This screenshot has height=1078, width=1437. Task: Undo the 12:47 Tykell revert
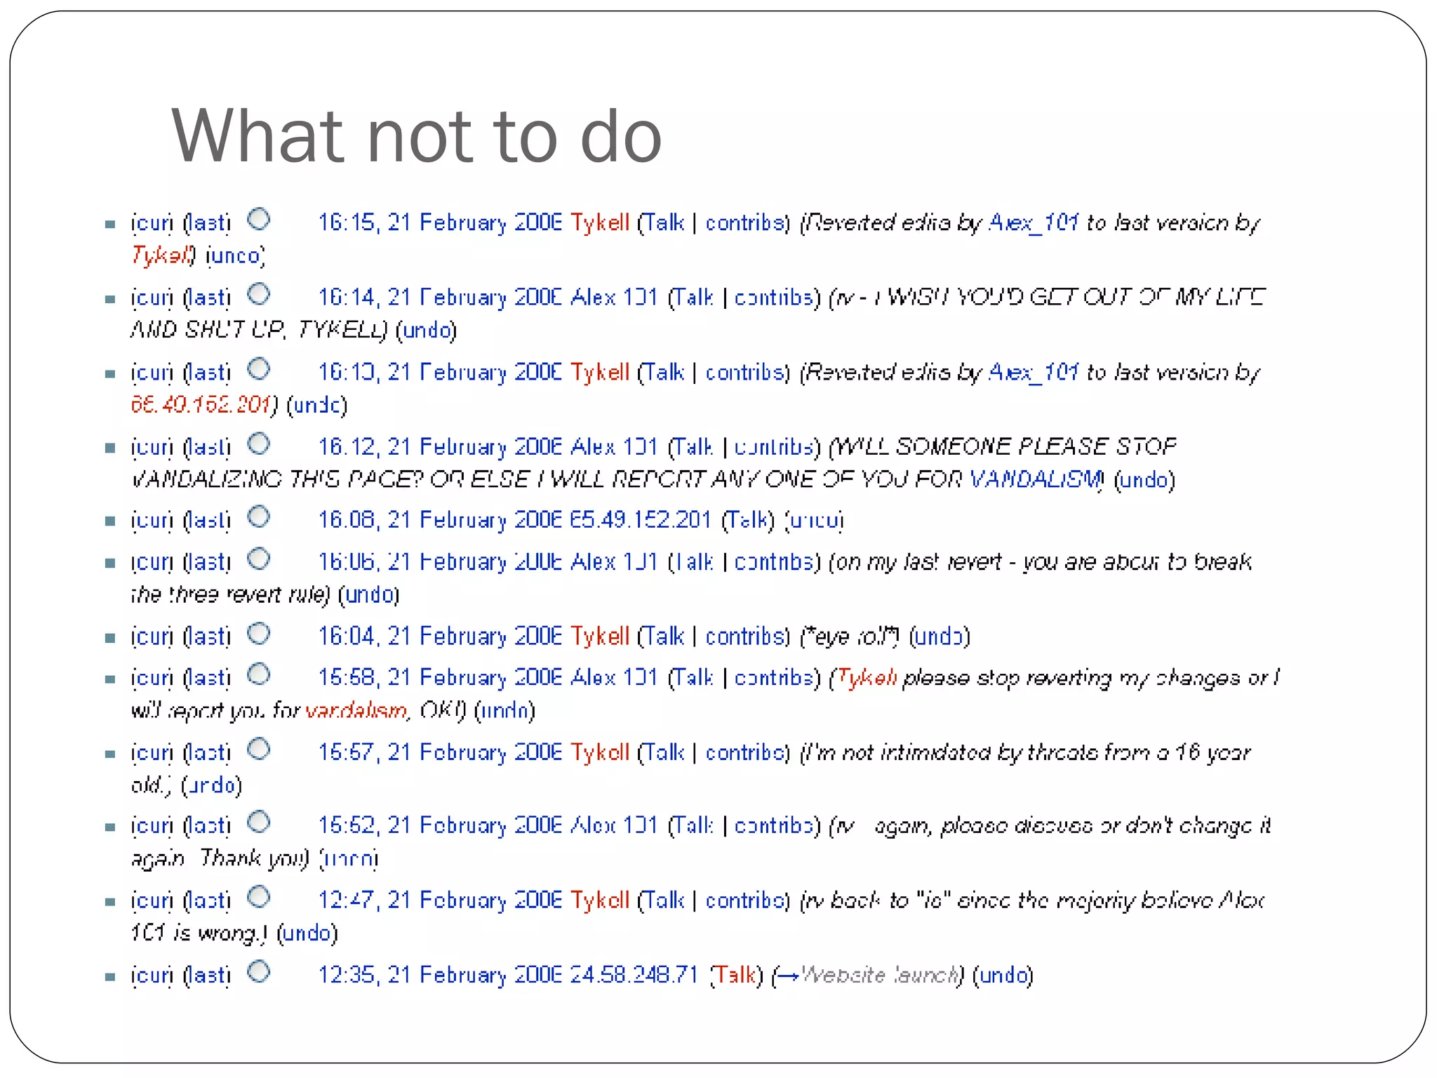(x=307, y=933)
